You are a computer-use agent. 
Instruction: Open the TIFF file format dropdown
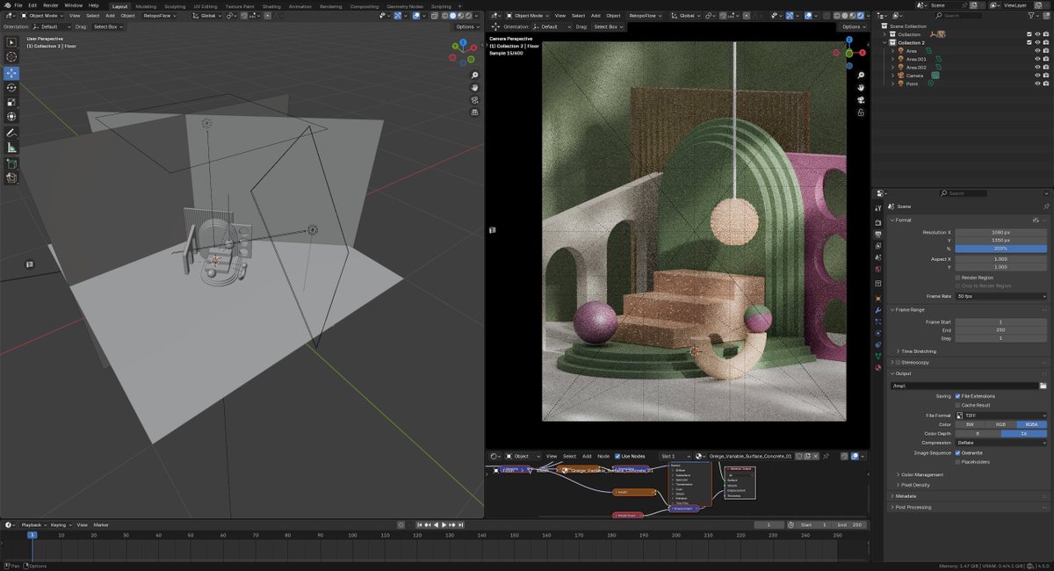(1001, 416)
